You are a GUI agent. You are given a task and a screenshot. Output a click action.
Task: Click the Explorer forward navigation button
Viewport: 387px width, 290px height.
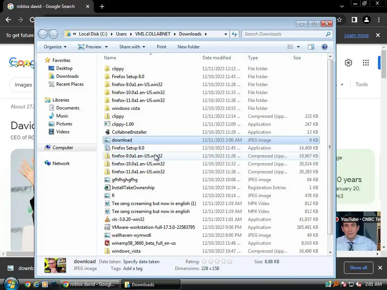coord(53,34)
